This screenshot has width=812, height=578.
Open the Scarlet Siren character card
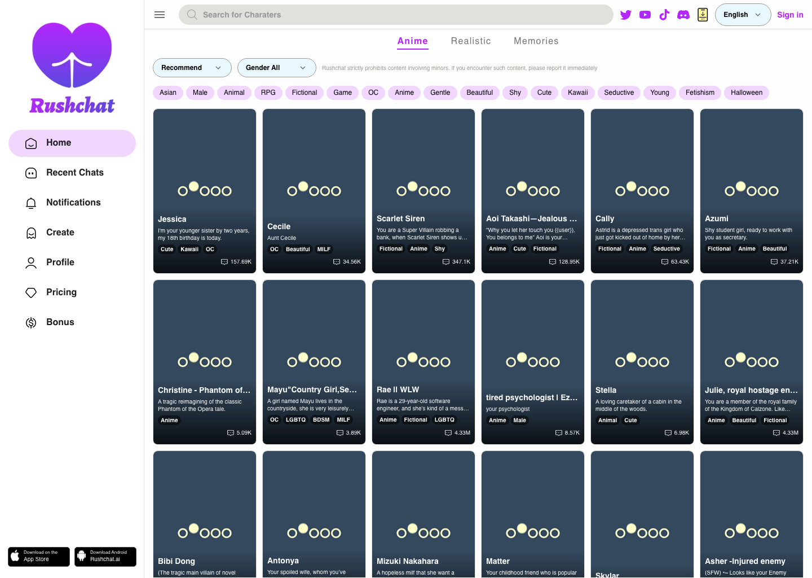tap(423, 191)
